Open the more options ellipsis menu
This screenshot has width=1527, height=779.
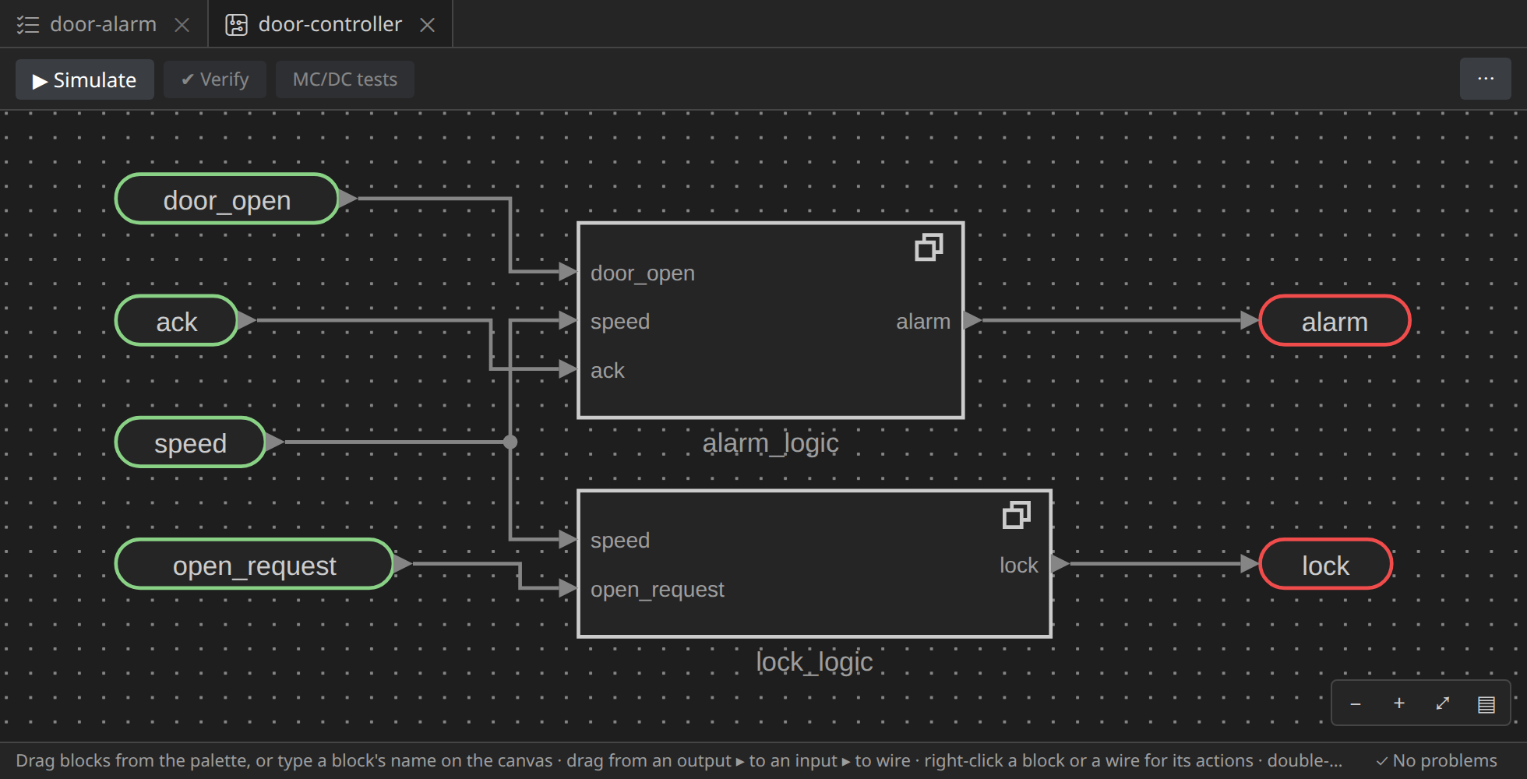point(1486,79)
